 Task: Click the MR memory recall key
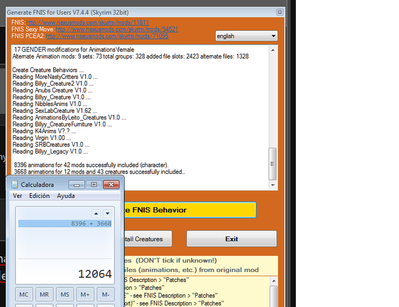click(44, 294)
